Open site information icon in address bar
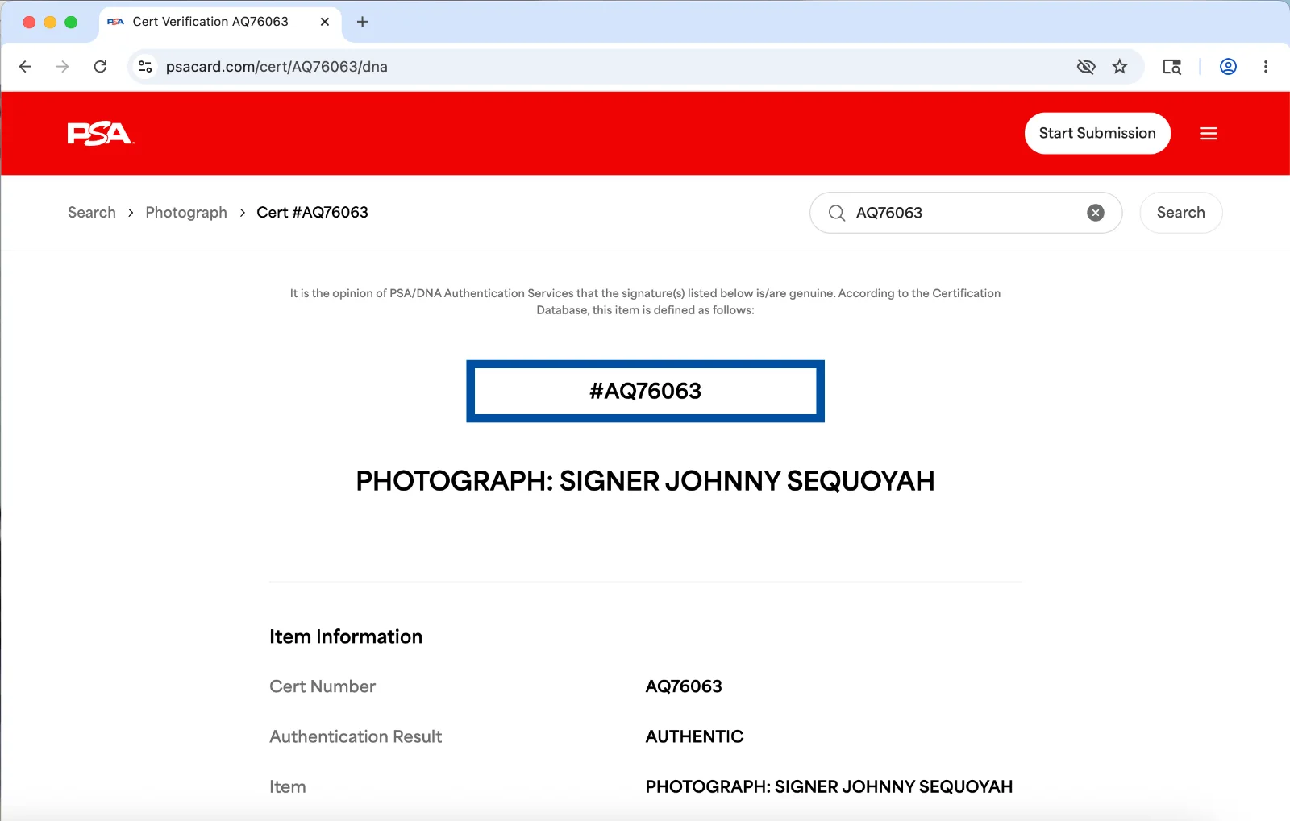Image resolution: width=1290 pixels, height=821 pixels. pyautogui.click(x=145, y=67)
